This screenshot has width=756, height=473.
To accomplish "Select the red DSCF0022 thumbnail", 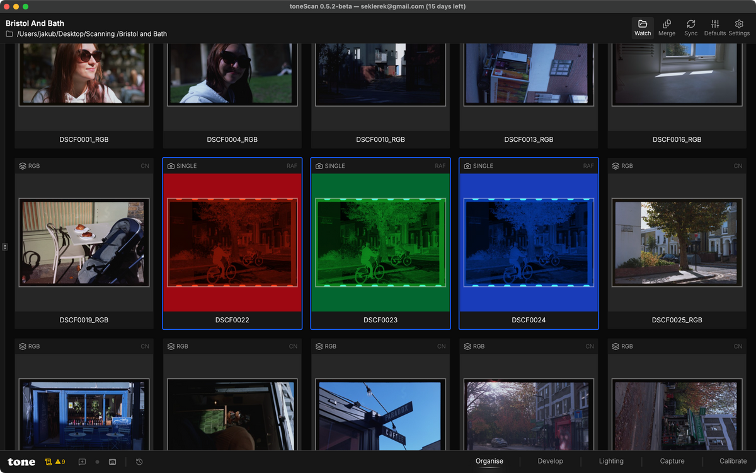I will pos(232,243).
